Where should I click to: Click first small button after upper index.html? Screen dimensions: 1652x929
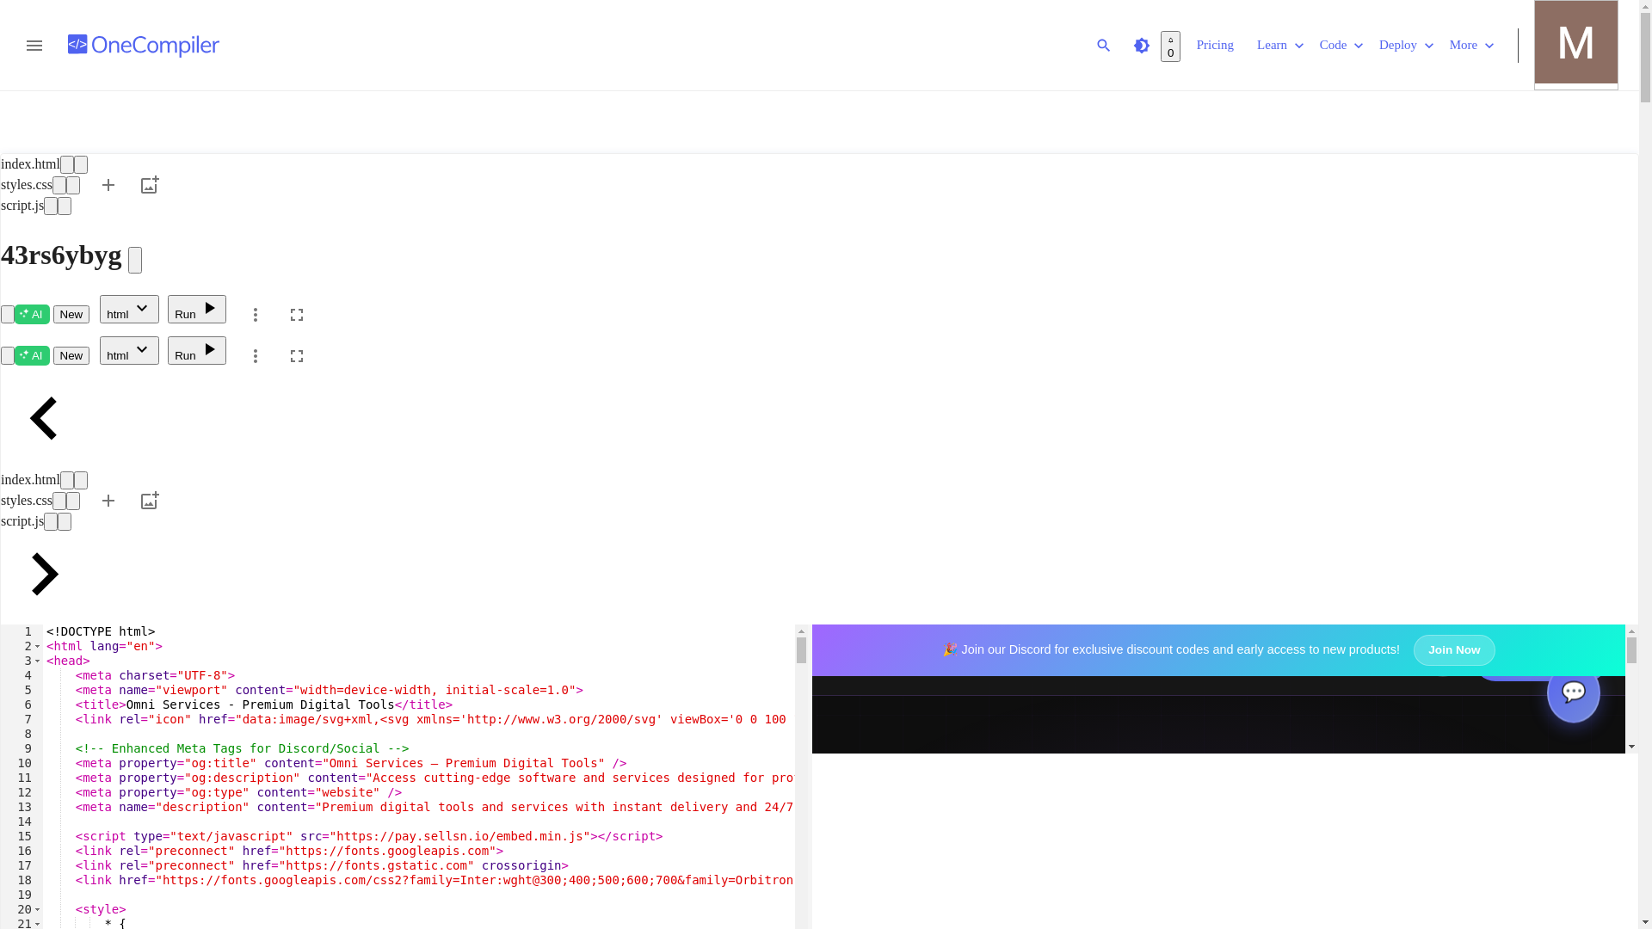(67, 164)
